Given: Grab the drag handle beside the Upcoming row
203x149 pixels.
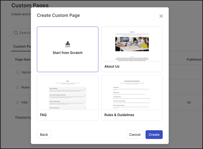Looking at the screenshot, I should (18, 72).
